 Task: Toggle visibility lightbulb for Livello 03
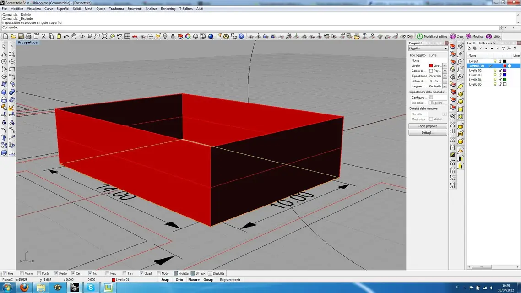495,75
